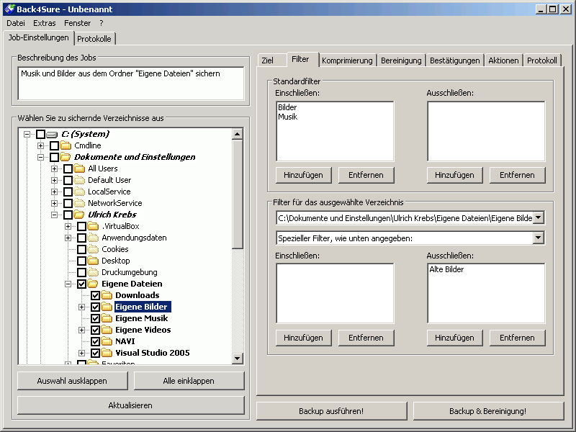Click the Ulrich Krebs folder icon

pyautogui.click(x=79, y=215)
